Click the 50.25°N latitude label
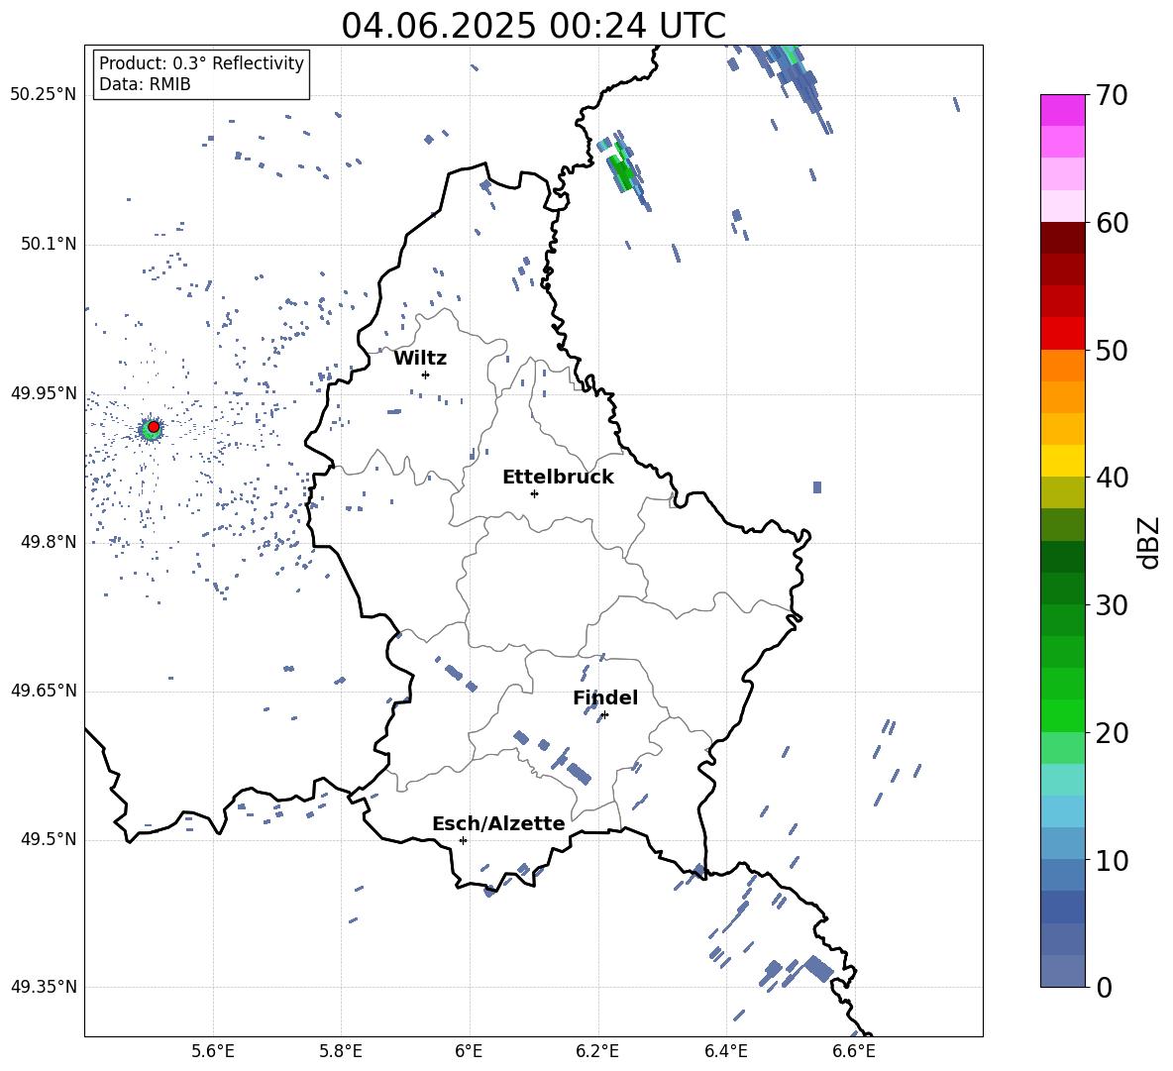This screenshot has height=1071, width=1173. tap(44, 95)
